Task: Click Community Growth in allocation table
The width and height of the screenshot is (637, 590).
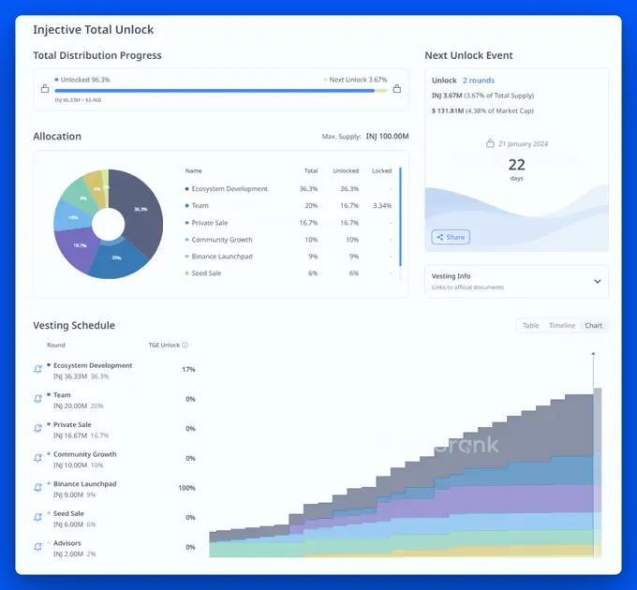Action: 222,240
